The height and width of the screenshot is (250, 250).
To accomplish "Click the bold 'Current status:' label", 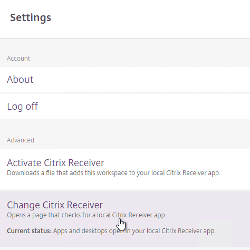I will (x=30, y=231).
